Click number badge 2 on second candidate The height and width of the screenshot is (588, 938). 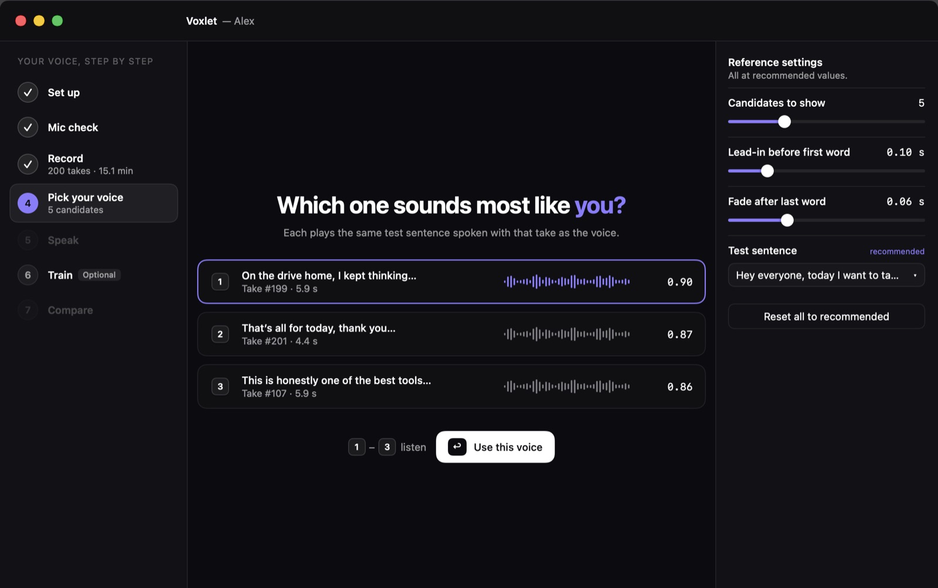click(x=220, y=334)
